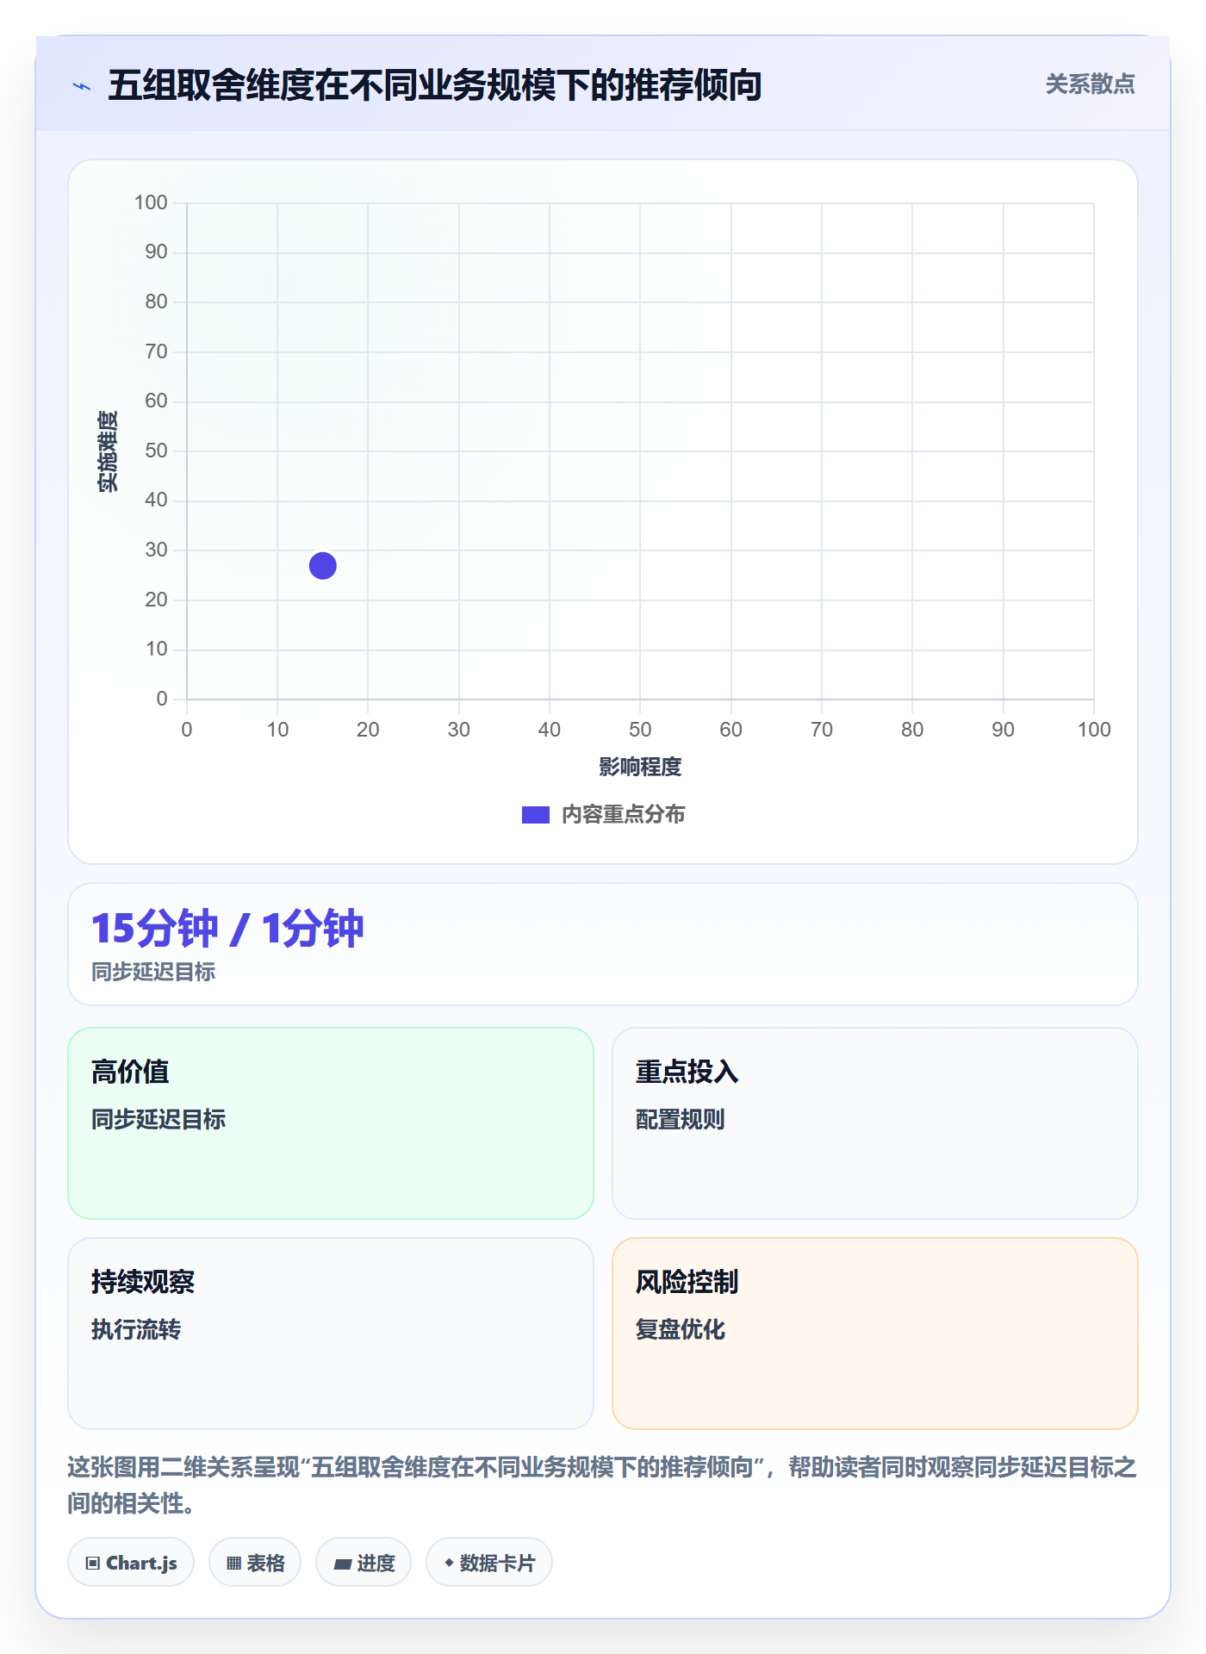Click 配置规则 text in 重点投入 card
Viewport: 1206px width, 1654px height.
pyautogui.click(x=681, y=1119)
